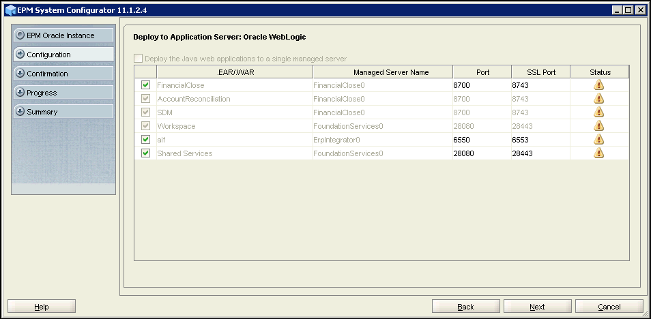
Task: Sort by the Managed Server Name column header
Action: tap(382, 72)
